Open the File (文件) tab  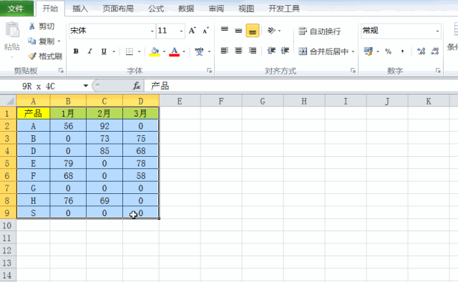[16, 9]
